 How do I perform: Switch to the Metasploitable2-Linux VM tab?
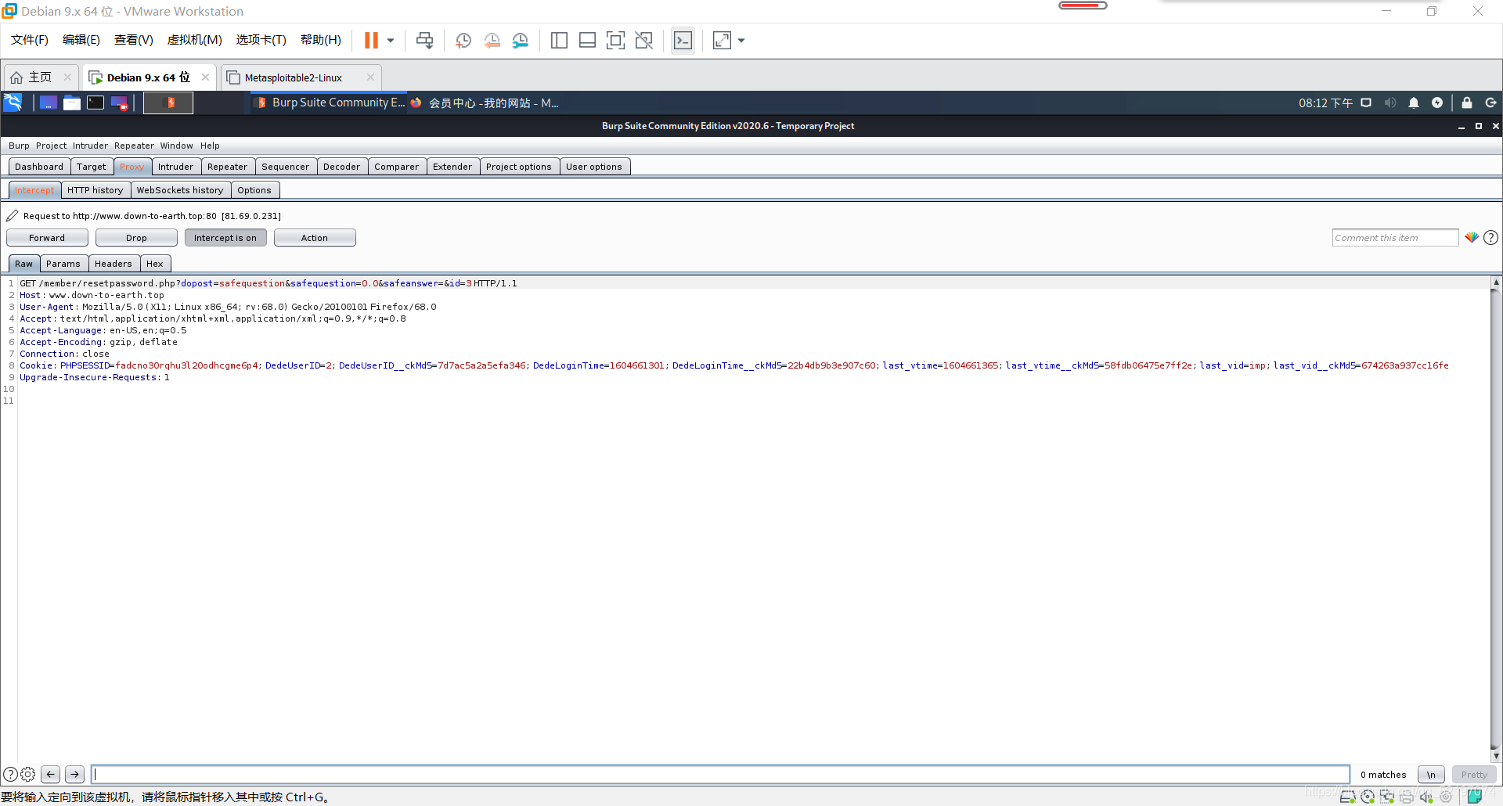293,77
